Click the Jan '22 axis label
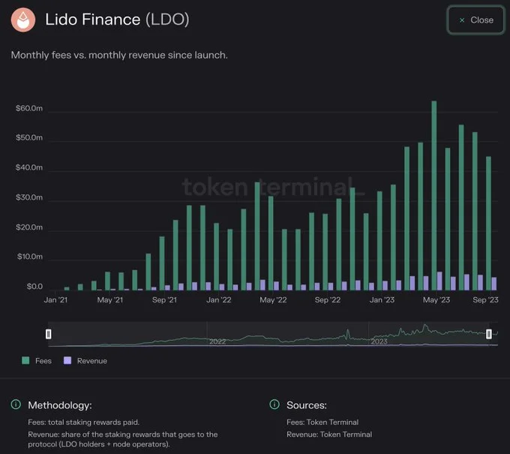510x454 pixels. pyautogui.click(x=218, y=299)
